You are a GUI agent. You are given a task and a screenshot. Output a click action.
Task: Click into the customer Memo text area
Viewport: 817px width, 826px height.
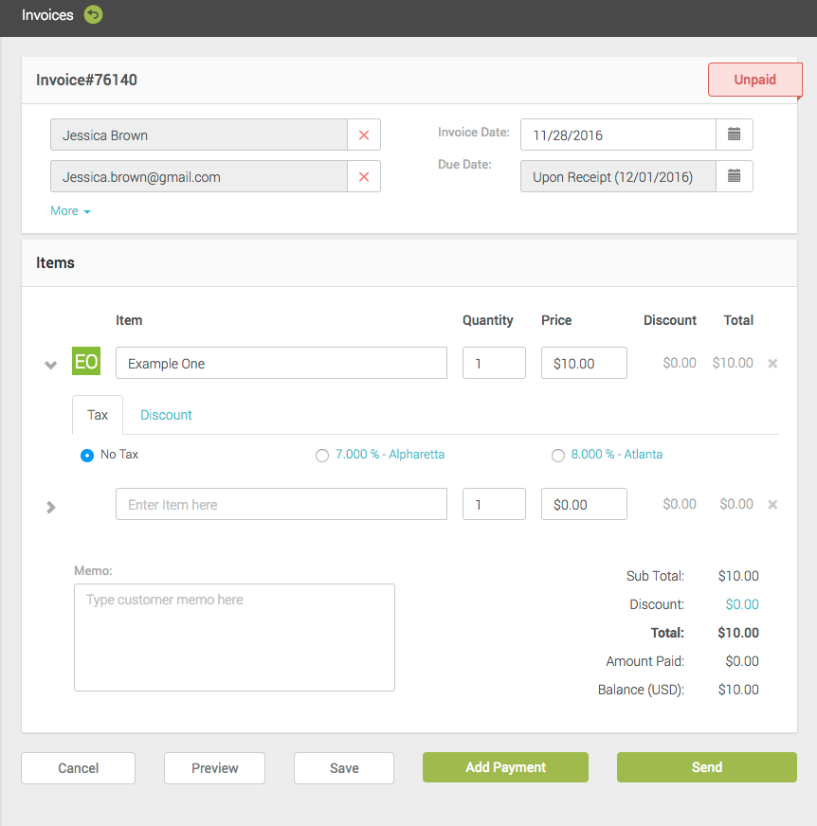point(234,637)
